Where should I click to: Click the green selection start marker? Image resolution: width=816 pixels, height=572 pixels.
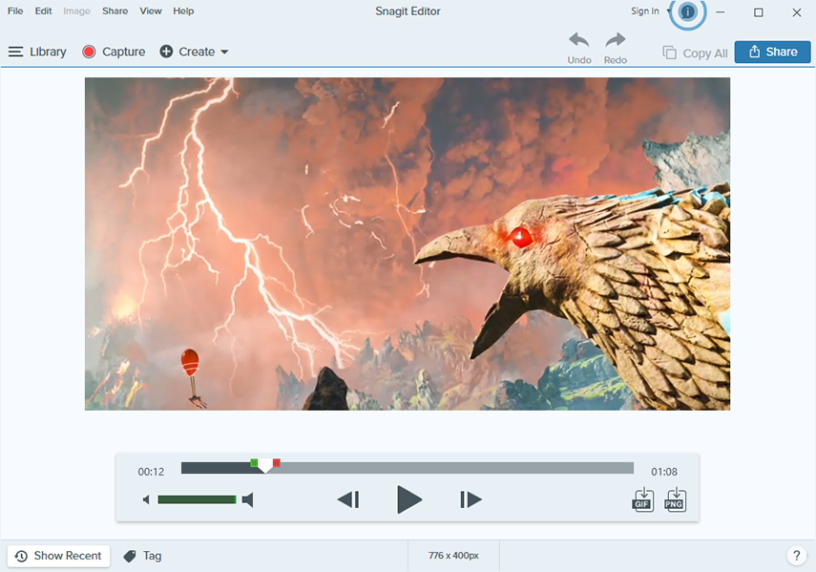pos(254,463)
